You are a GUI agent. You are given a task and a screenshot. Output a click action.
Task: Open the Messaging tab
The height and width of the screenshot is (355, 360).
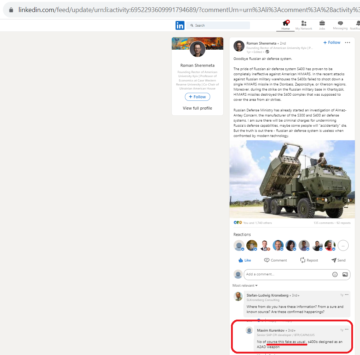[x=340, y=25]
